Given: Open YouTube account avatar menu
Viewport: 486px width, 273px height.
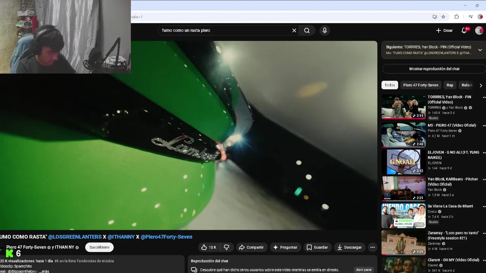Looking at the screenshot, I should (479, 30).
